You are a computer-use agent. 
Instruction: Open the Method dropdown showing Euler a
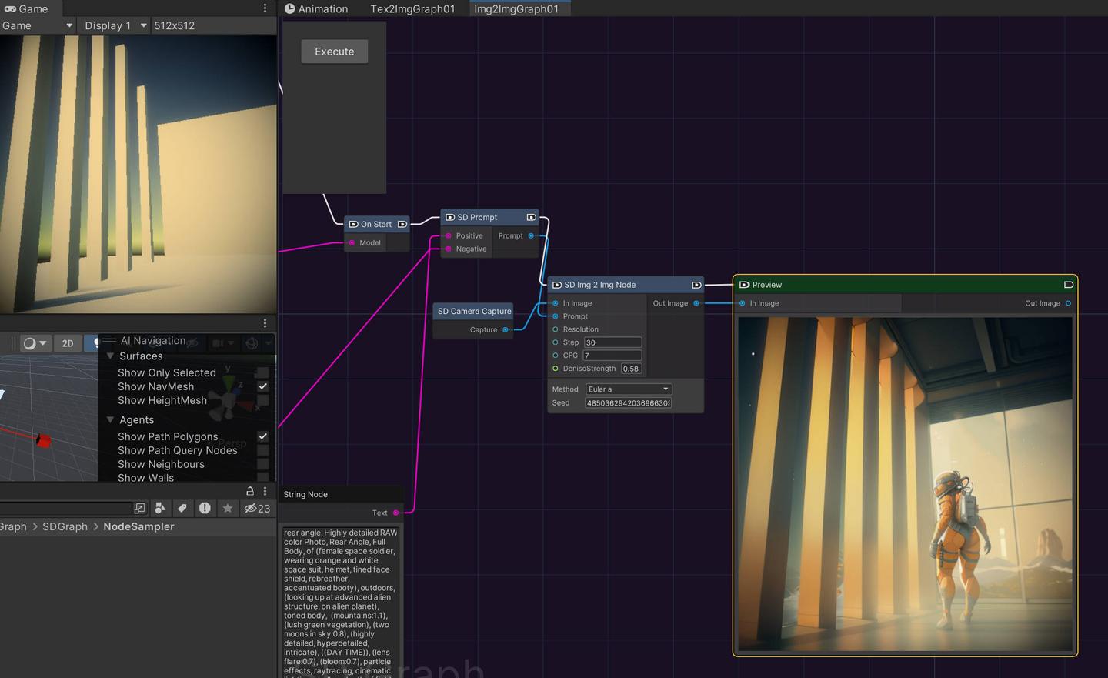(x=628, y=389)
